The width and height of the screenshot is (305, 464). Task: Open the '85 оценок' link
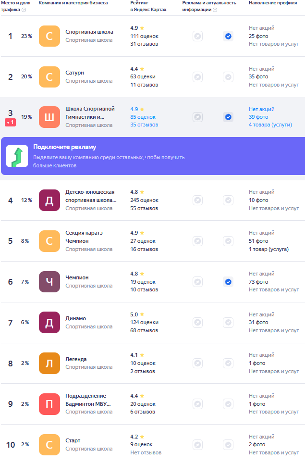pos(143,117)
